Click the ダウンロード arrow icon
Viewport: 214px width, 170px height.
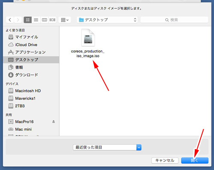point(11,75)
